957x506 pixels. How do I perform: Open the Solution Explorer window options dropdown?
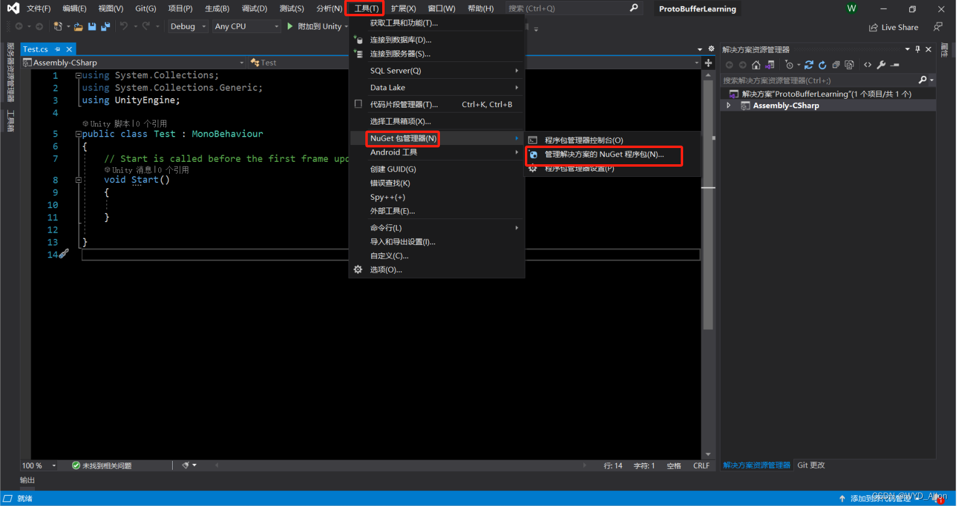pyautogui.click(x=907, y=49)
